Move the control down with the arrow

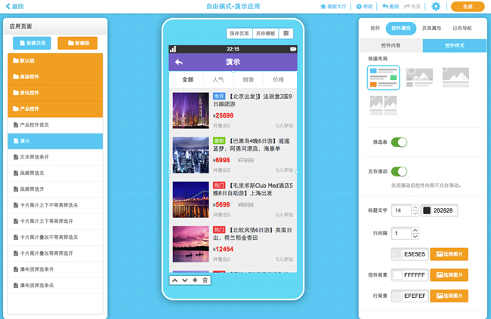184,281
